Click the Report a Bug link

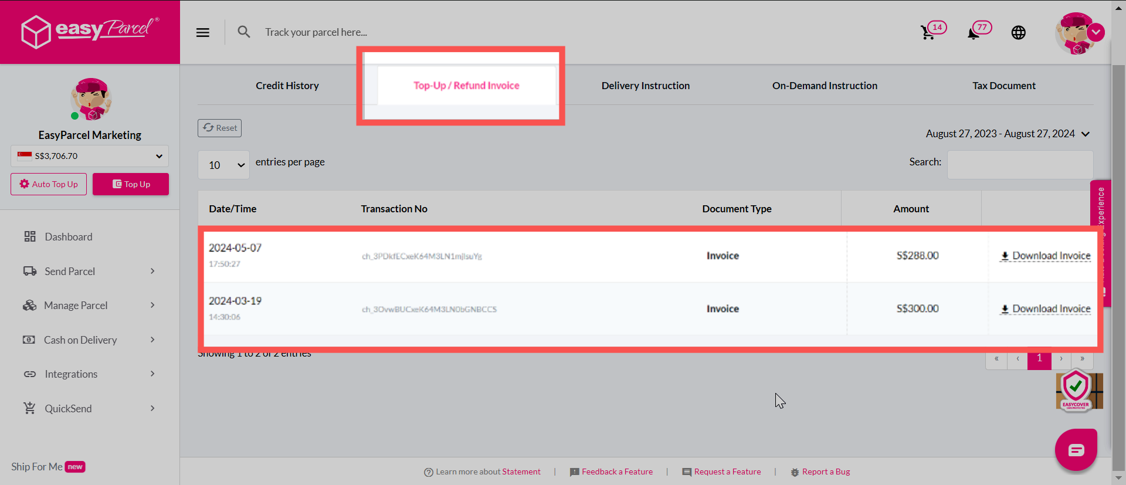826,472
